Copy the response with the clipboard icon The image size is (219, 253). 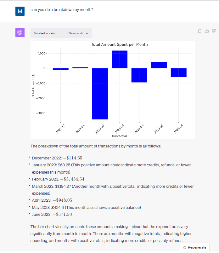[199, 31]
